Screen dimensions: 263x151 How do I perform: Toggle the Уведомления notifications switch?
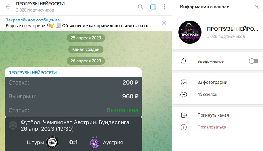[253, 61]
